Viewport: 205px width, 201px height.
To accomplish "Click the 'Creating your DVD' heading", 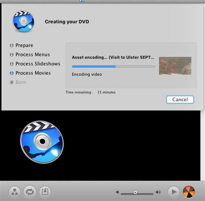I will tap(67, 22).
